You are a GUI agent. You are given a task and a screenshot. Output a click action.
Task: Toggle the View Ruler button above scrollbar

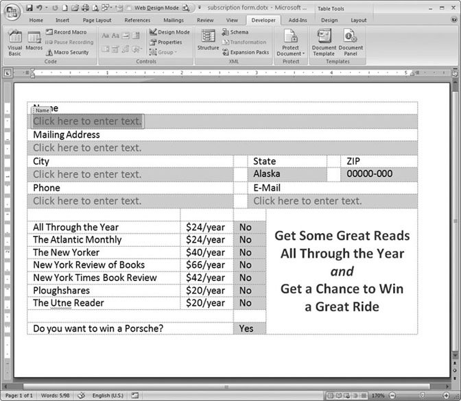pyautogui.click(x=455, y=73)
